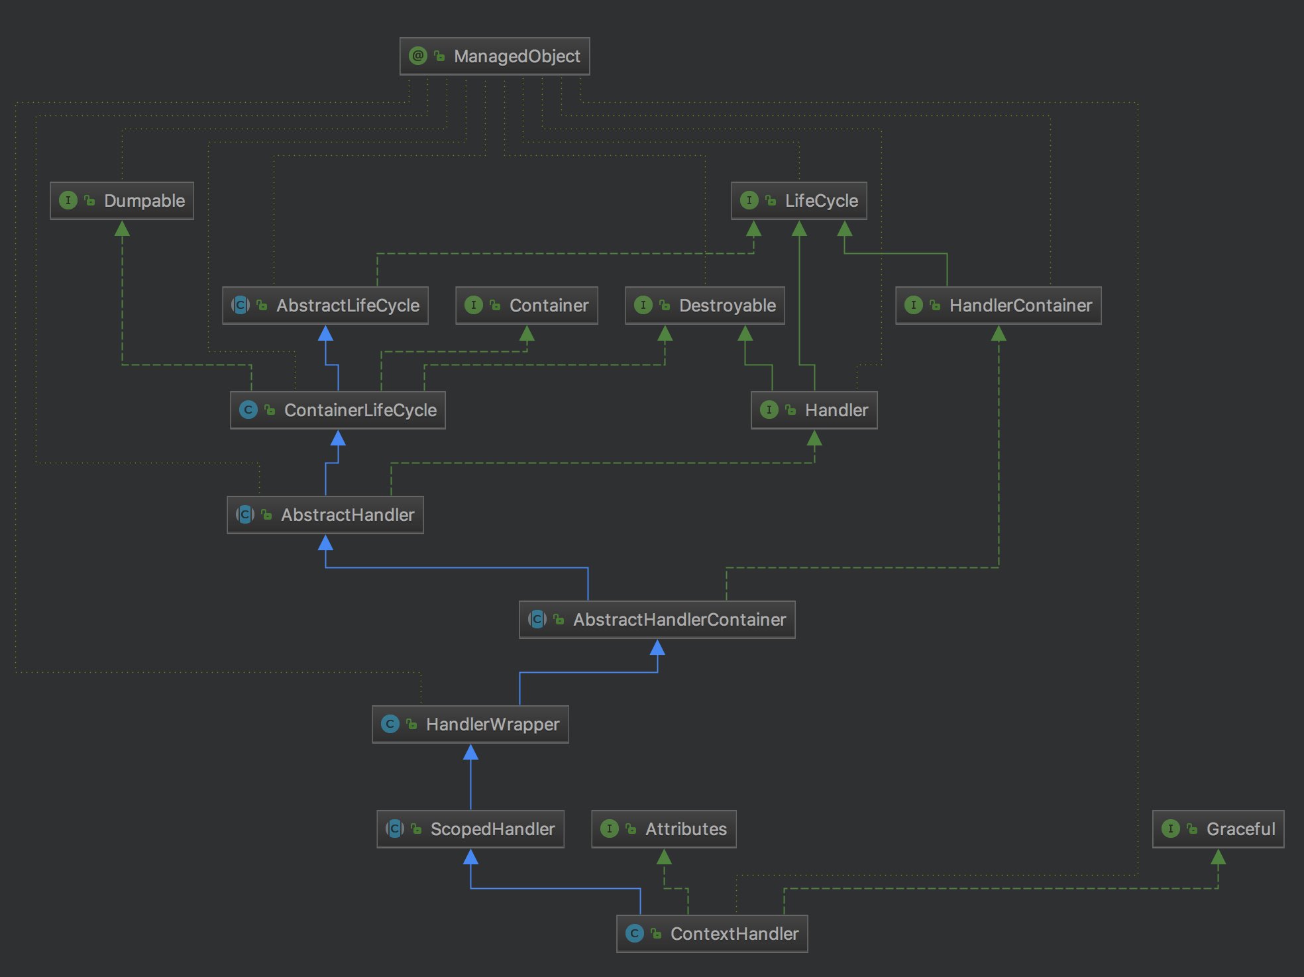Select the ContextHandler node label
1304x977 pixels.
click(x=734, y=934)
